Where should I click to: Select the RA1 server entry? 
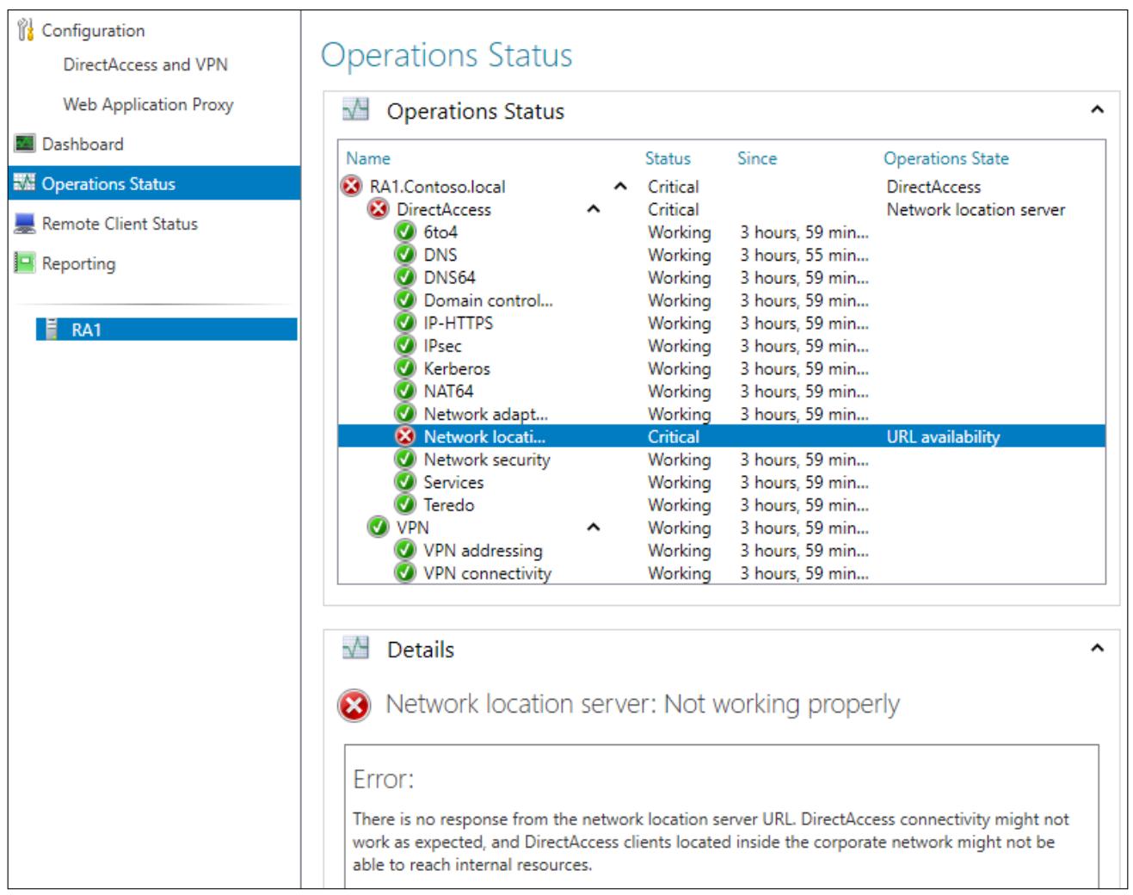(167, 330)
